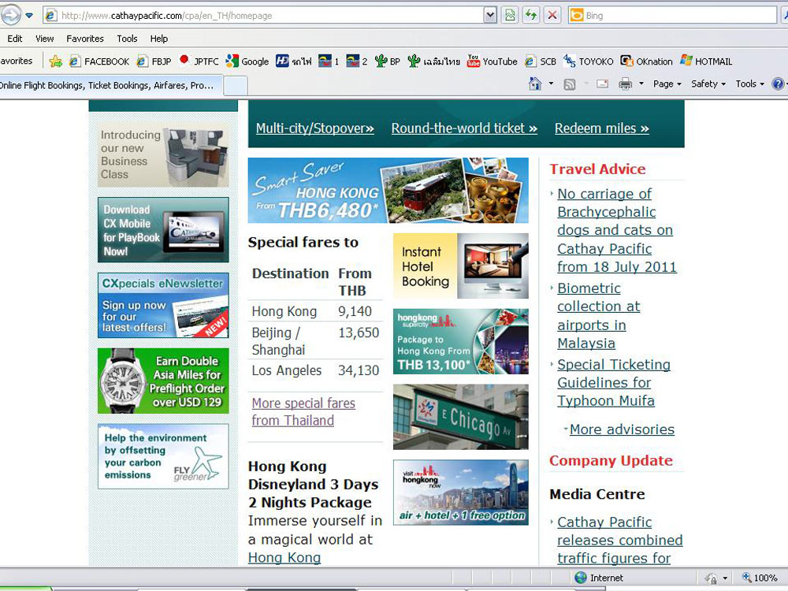Open the Round-the-world ticket link
The width and height of the screenshot is (788, 591).
464,128
